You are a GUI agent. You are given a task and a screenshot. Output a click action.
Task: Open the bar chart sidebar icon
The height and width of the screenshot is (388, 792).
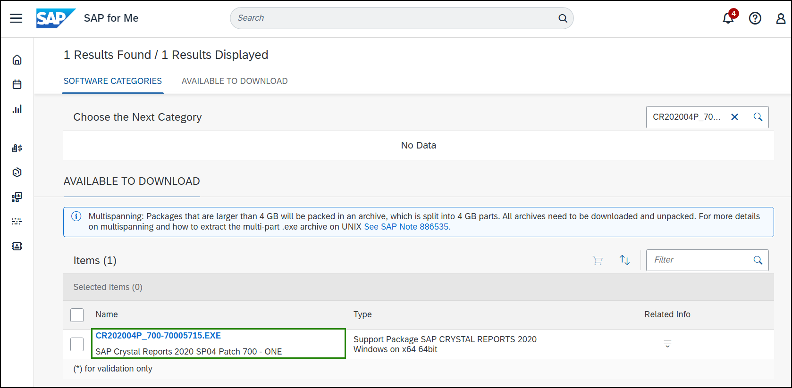tap(17, 109)
